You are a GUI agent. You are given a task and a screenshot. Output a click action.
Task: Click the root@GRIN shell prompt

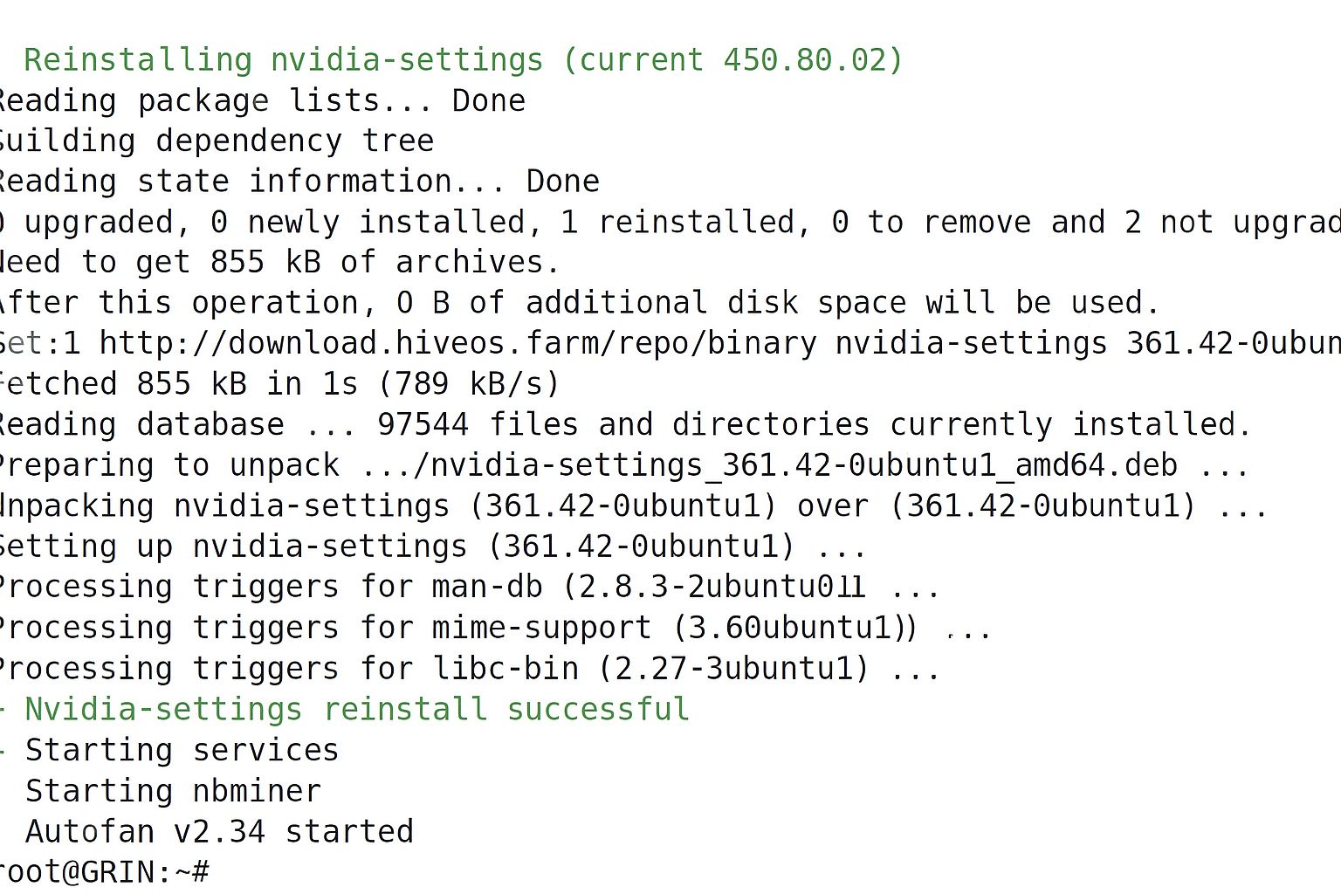[x=105, y=871]
